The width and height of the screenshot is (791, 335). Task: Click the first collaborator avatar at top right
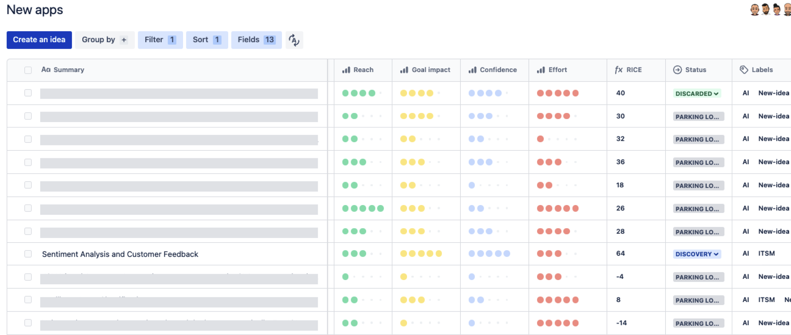(x=754, y=10)
